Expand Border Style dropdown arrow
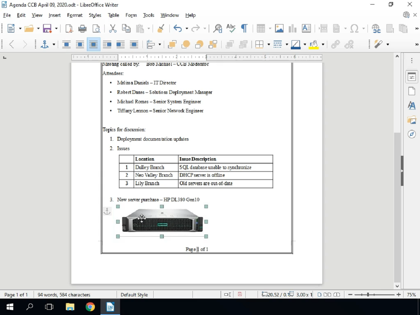 point(287,44)
